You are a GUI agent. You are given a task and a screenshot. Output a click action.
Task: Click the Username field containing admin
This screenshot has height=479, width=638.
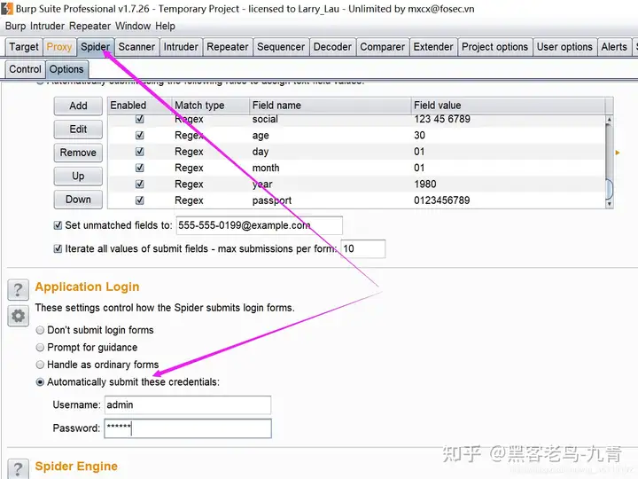(x=188, y=404)
